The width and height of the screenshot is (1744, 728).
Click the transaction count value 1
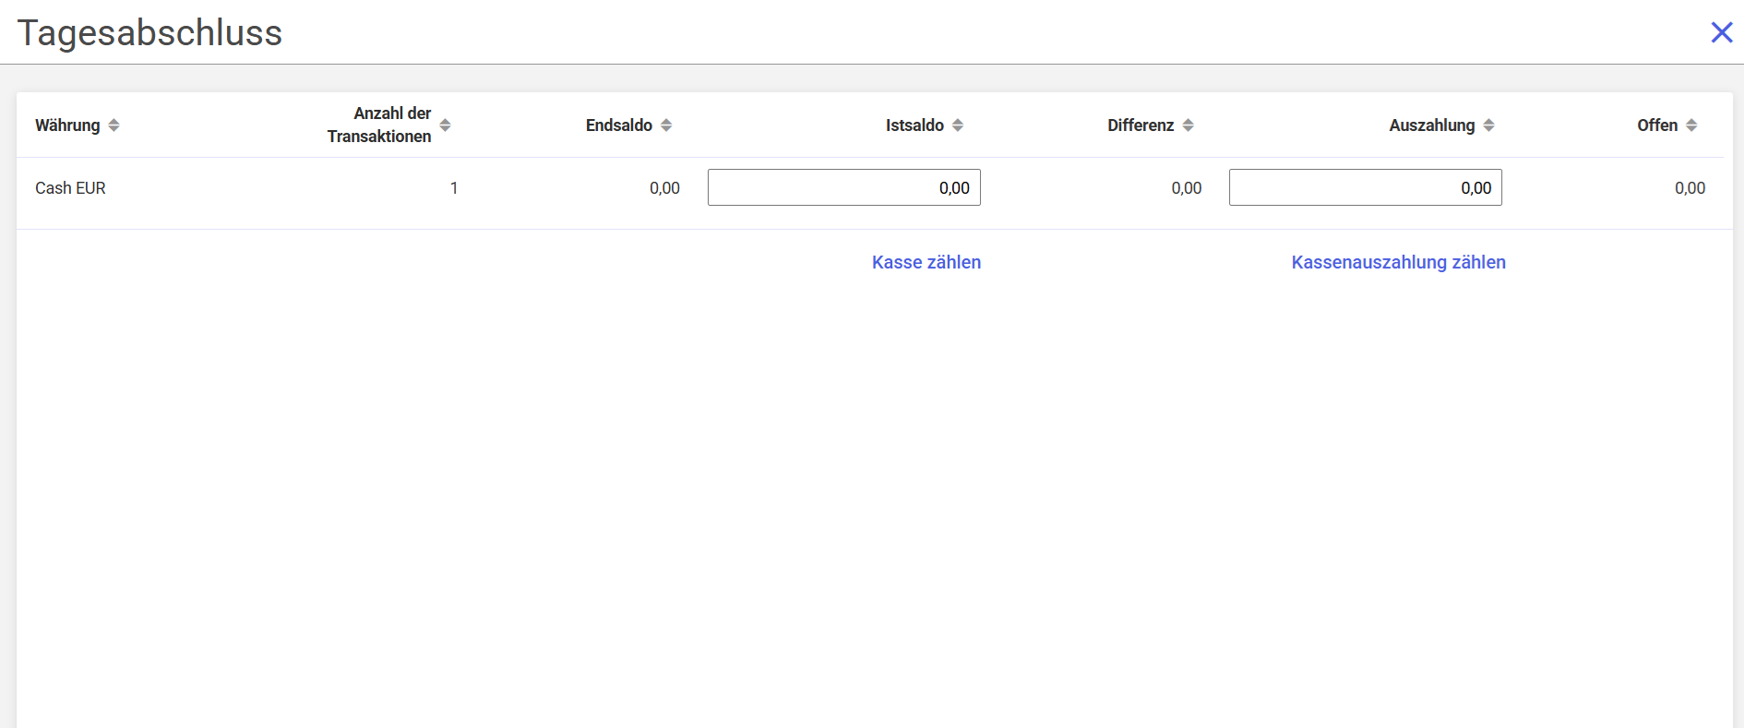(454, 188)
